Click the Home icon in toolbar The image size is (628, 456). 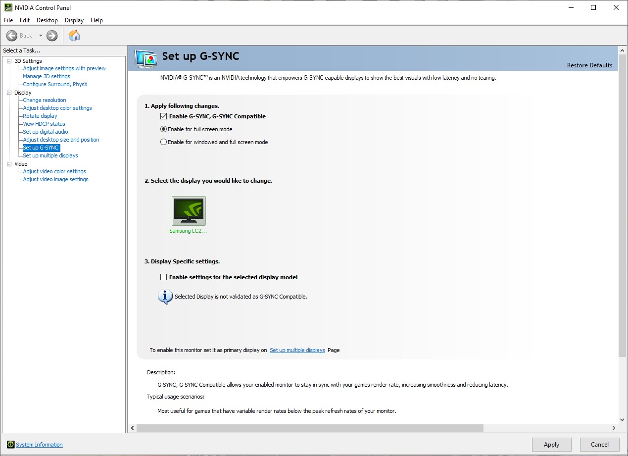tap(74, 36)
